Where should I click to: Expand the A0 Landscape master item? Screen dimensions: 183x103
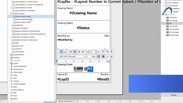click(165, 35)
